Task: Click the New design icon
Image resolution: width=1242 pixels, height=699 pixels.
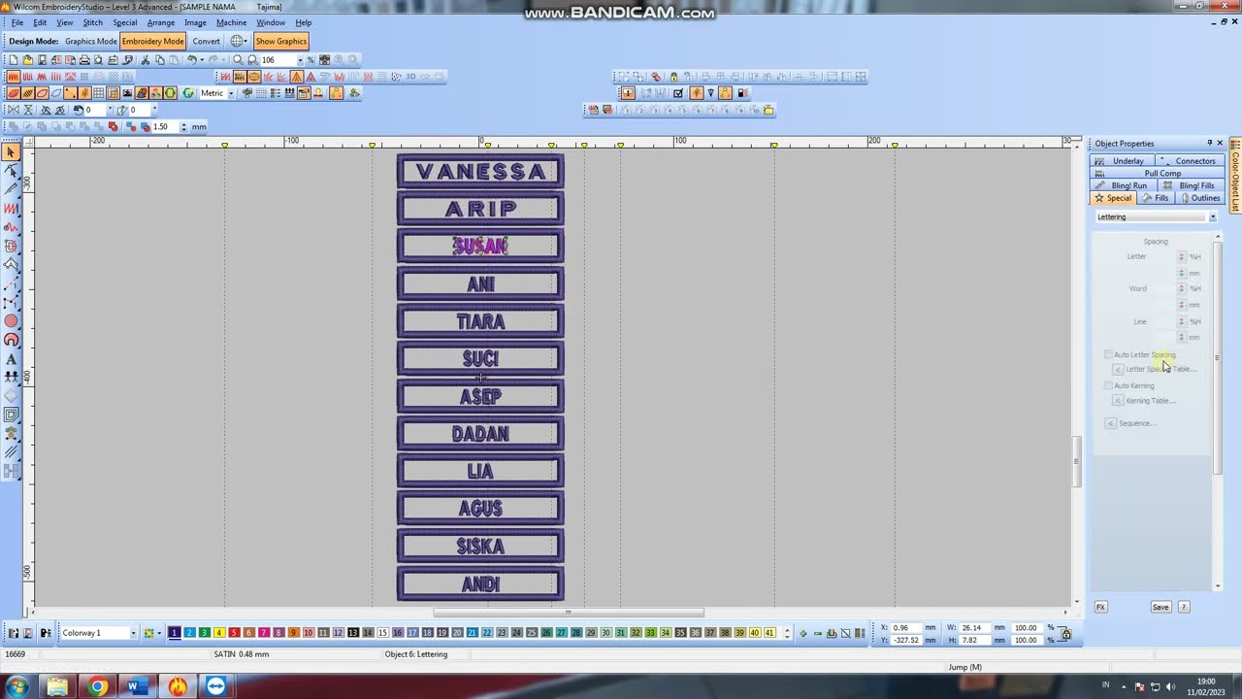Action: coord(14,60)
